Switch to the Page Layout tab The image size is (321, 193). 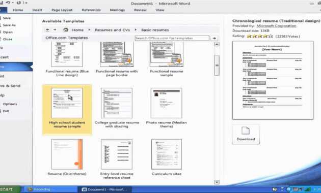[62, 10]
